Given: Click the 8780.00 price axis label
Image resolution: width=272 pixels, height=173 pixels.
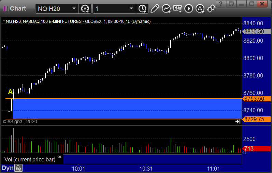Looking at the screenshot, I should pyautogui.click(x=253, y=75).
